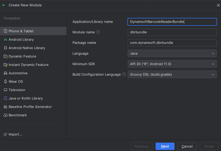Image resolution: width=221 pixels, height=151 pixels.
Task: Expand the Minimum SDK dropdown arrow
Action: click(x=213, y=64)
